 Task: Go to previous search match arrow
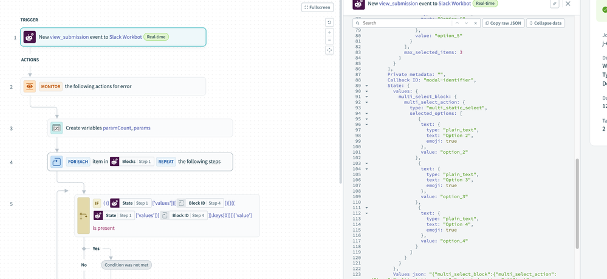[456, 23]
